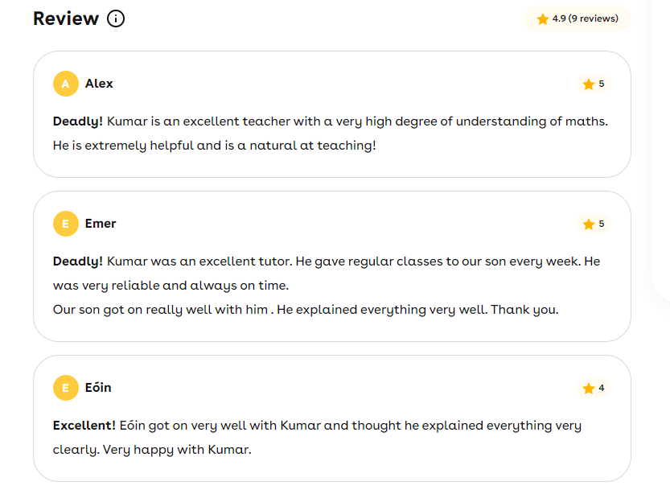This screenshot has height=490, width=670.
Task: Click Alex's yellow avatar circle
Action: [65, 84]
